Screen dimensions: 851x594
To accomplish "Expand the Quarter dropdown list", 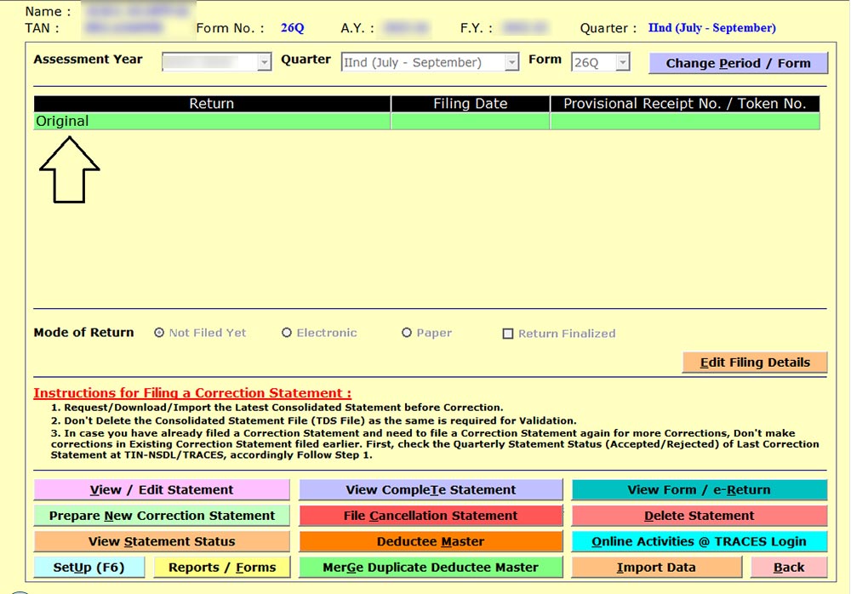I will [511, 62].
